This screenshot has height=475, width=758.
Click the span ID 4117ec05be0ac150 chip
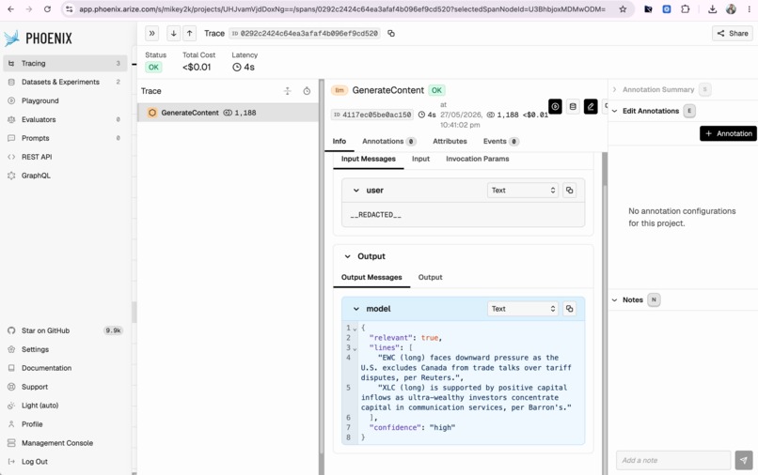coord(371,115)
